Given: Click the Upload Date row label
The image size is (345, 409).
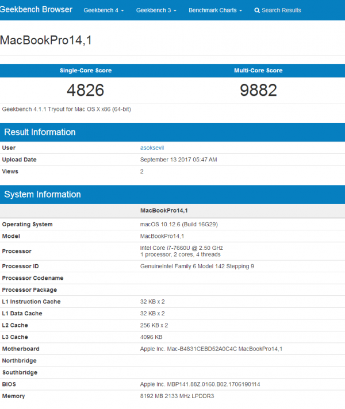Looking at the screenshot, I should [x=20, y=160].
